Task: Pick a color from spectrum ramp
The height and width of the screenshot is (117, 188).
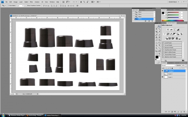Action: pyautogui.click(x=173, y=21)
